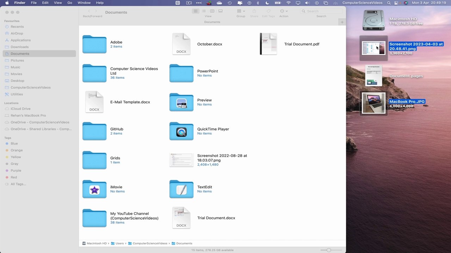
Task: Select the Preview folder
Action: (181, 102)
